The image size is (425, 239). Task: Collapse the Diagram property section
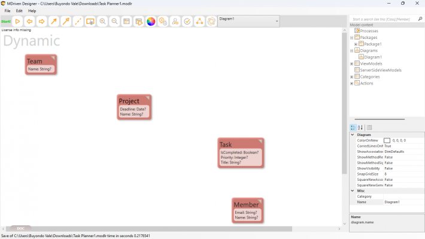[x=353, y=135]
